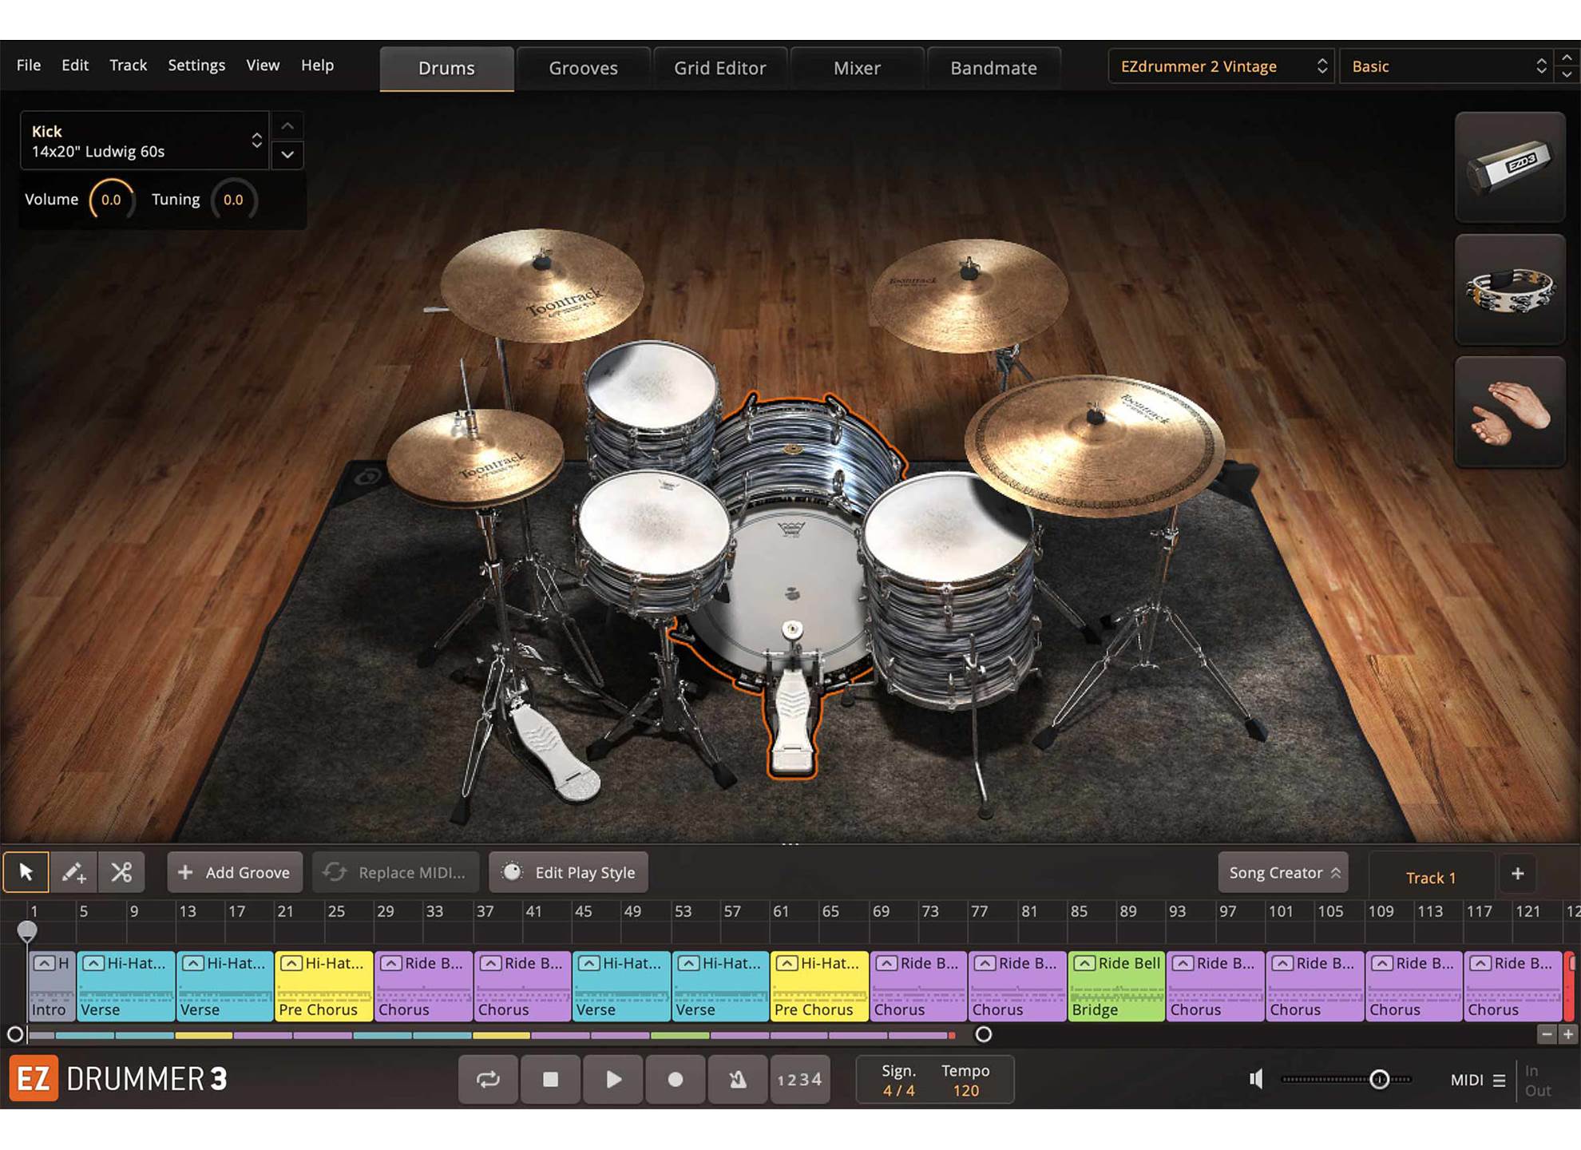Click the tambourine percussion thumbnail
The image size is (1581, 1150).
(1509, 290)
